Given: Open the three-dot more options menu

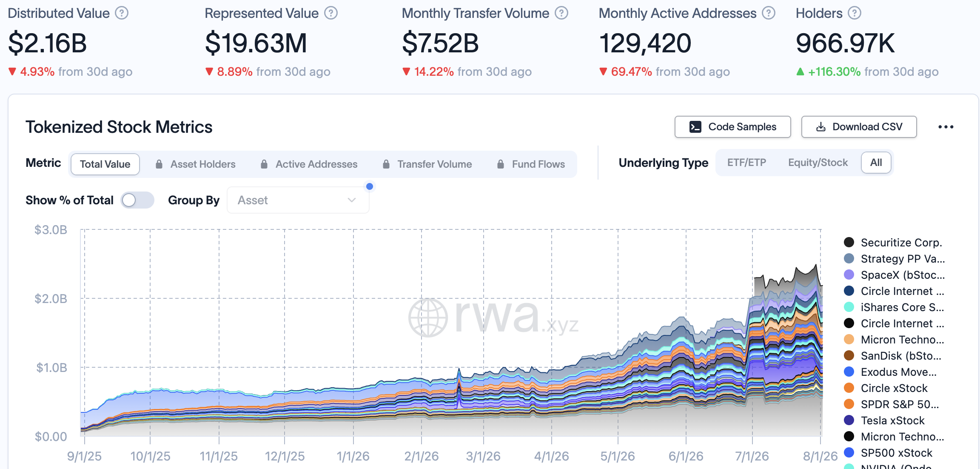Looking at the screenshot, I should pyautogui.click(x=946, y=127).
